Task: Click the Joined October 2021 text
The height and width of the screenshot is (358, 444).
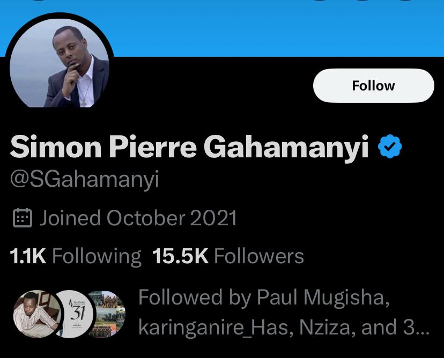Action: [x=138, y=218]
